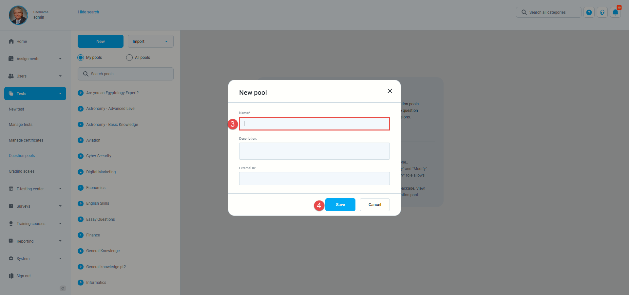Close the New pool dialog
The height and width of the screenshot is (295, 629).
coord(390,91)
